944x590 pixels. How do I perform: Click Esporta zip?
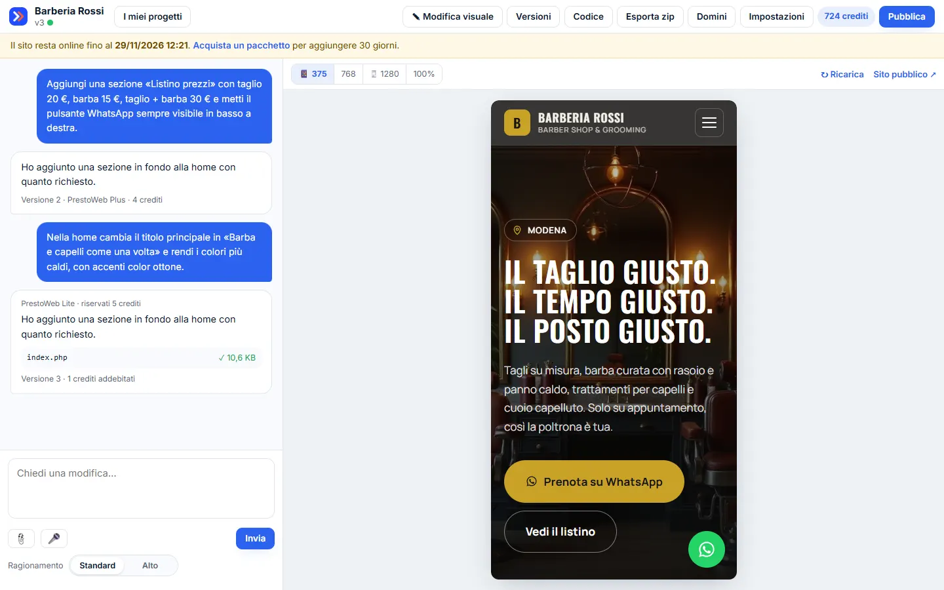point(650,16)
